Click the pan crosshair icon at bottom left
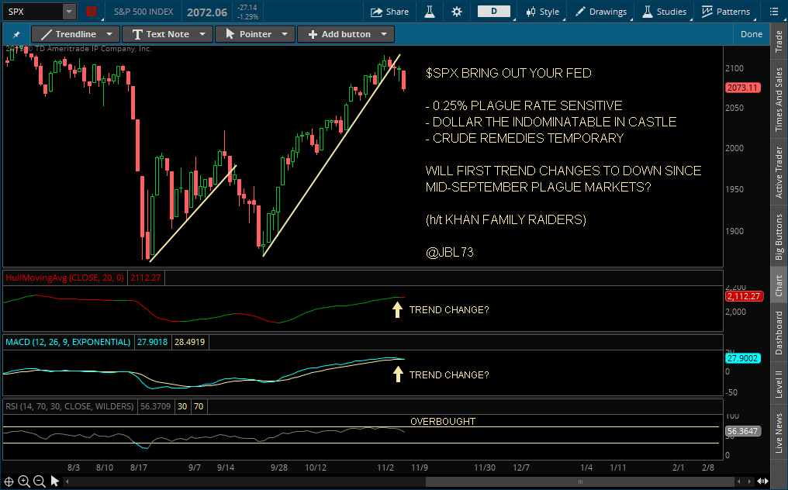The width and height of the screenshot is (788, 490). pos(9,481)
